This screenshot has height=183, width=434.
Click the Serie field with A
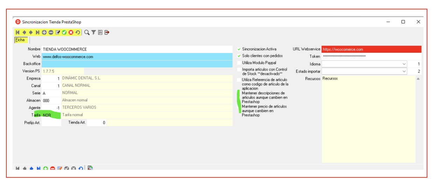[51, 93]
